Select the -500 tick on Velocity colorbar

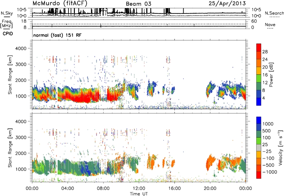268,165
